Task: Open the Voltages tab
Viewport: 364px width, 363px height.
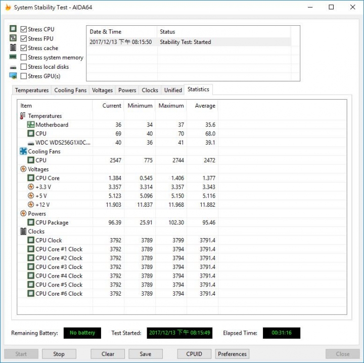Action: (102, 90)
